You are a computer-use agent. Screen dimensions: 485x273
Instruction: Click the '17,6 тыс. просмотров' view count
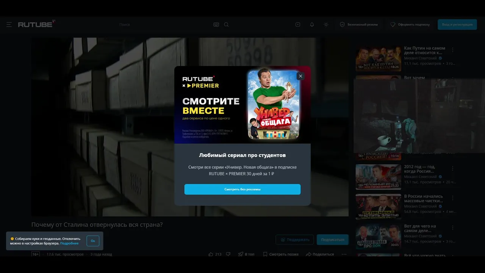pyautogui.click(x=65, y=254)
